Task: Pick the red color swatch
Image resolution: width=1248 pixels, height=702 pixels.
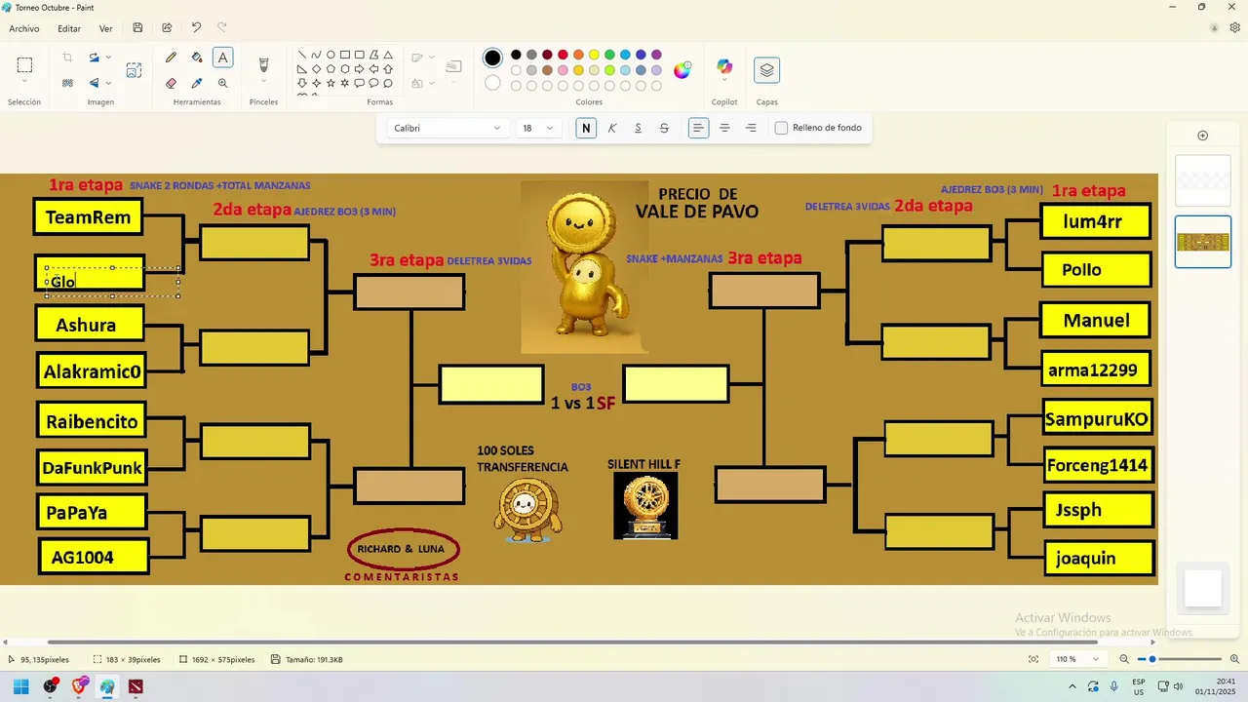Action: pos(563,55)
